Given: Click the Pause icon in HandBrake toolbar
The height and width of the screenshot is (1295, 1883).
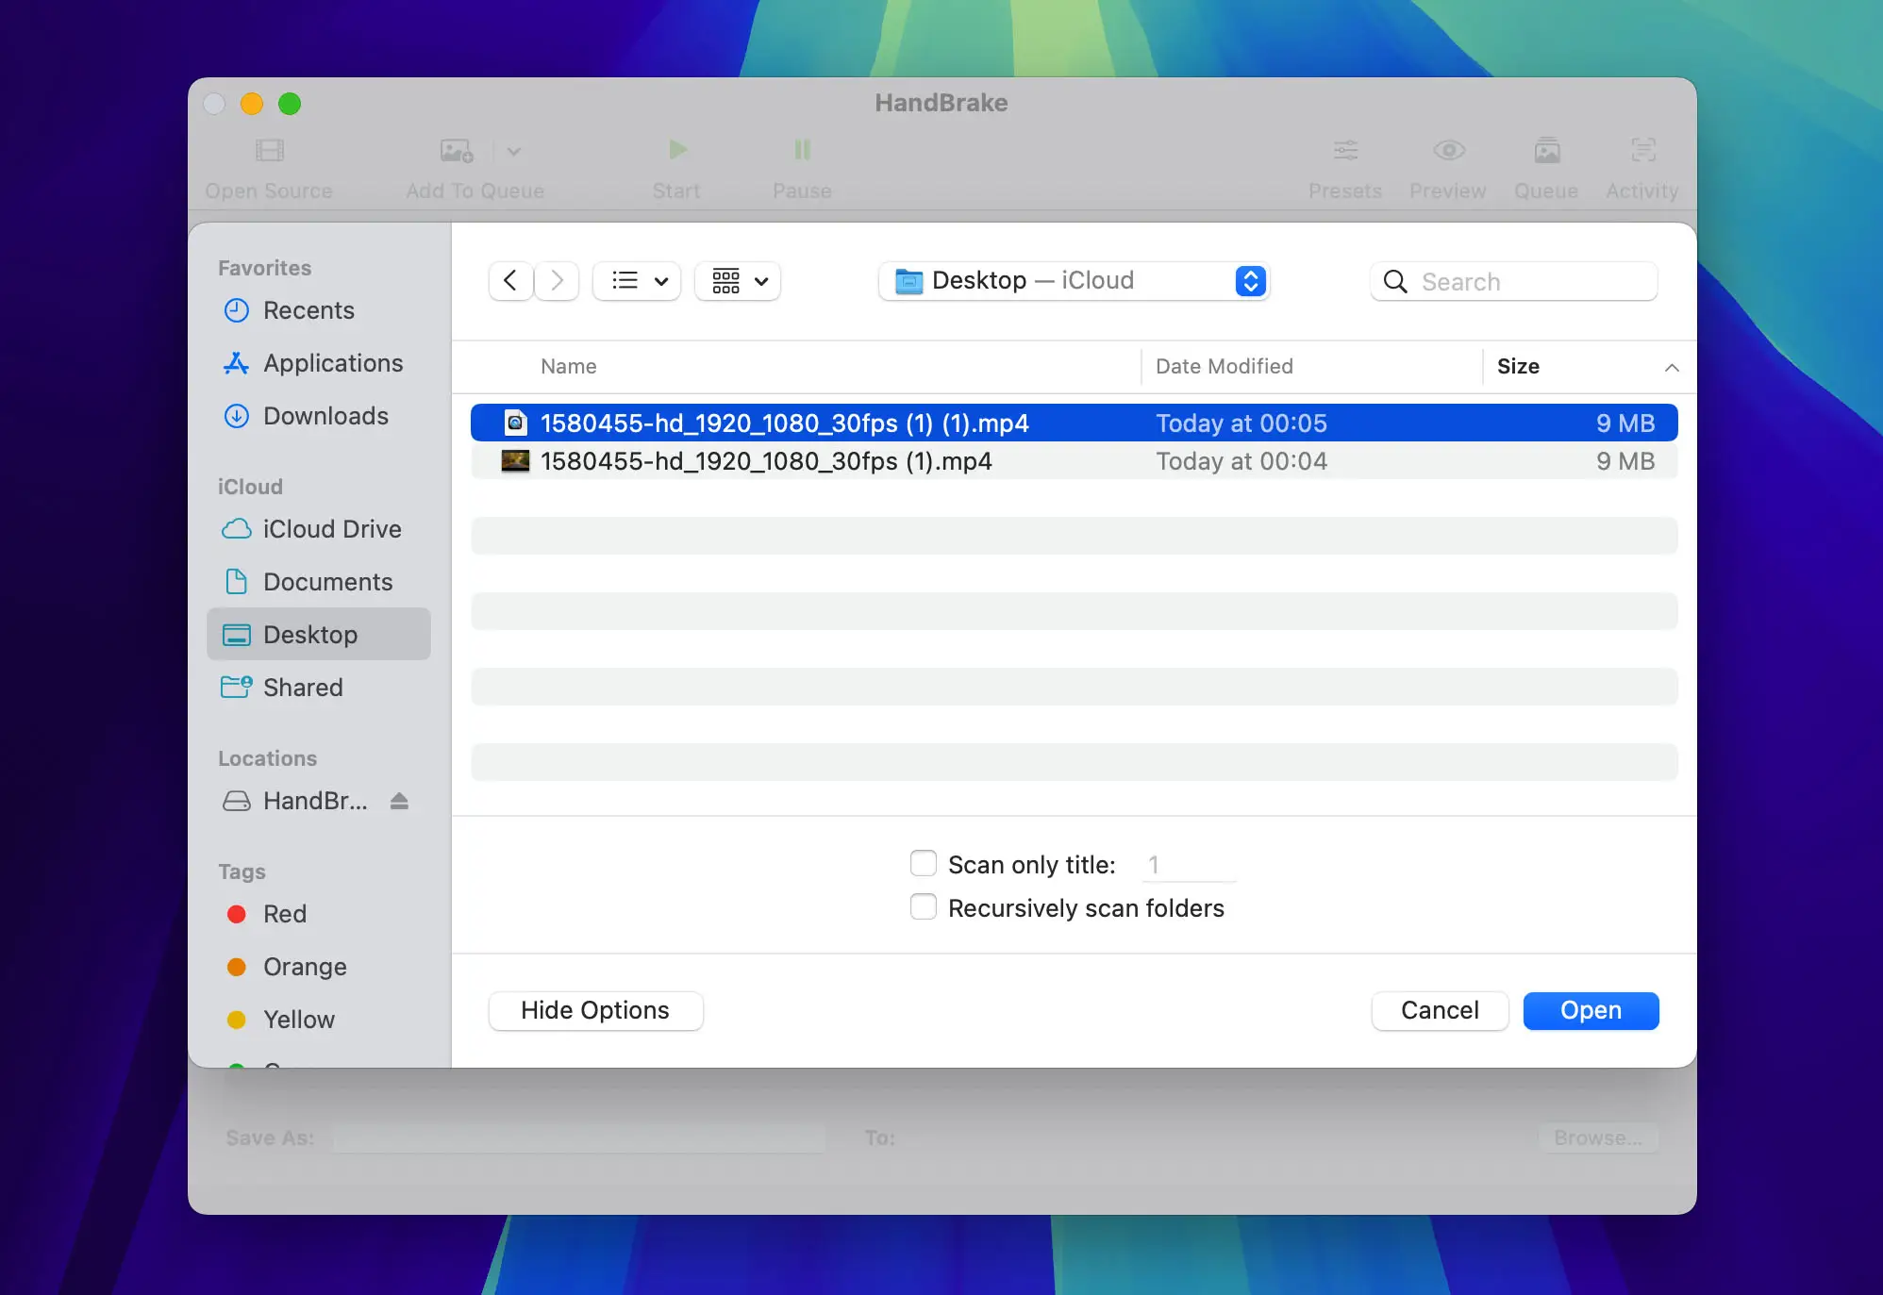Looking at the screenshot, I should (x=802, y=150).
